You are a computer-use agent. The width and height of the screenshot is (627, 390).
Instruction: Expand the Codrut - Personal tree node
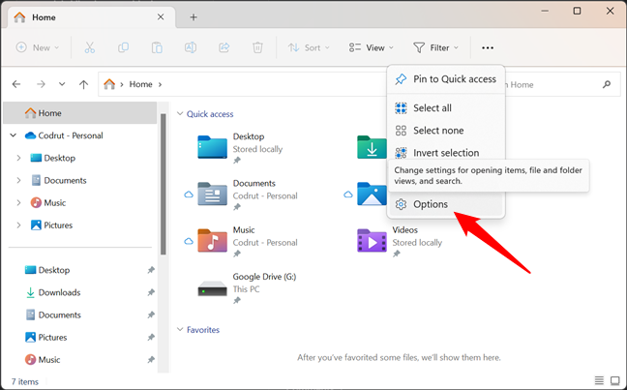tap(13, 135)
